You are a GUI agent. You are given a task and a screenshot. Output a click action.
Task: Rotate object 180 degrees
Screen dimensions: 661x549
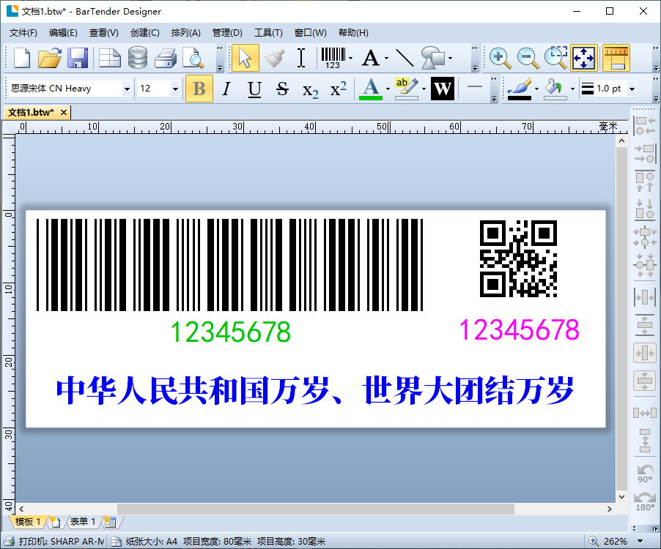[x=645, y=501]
